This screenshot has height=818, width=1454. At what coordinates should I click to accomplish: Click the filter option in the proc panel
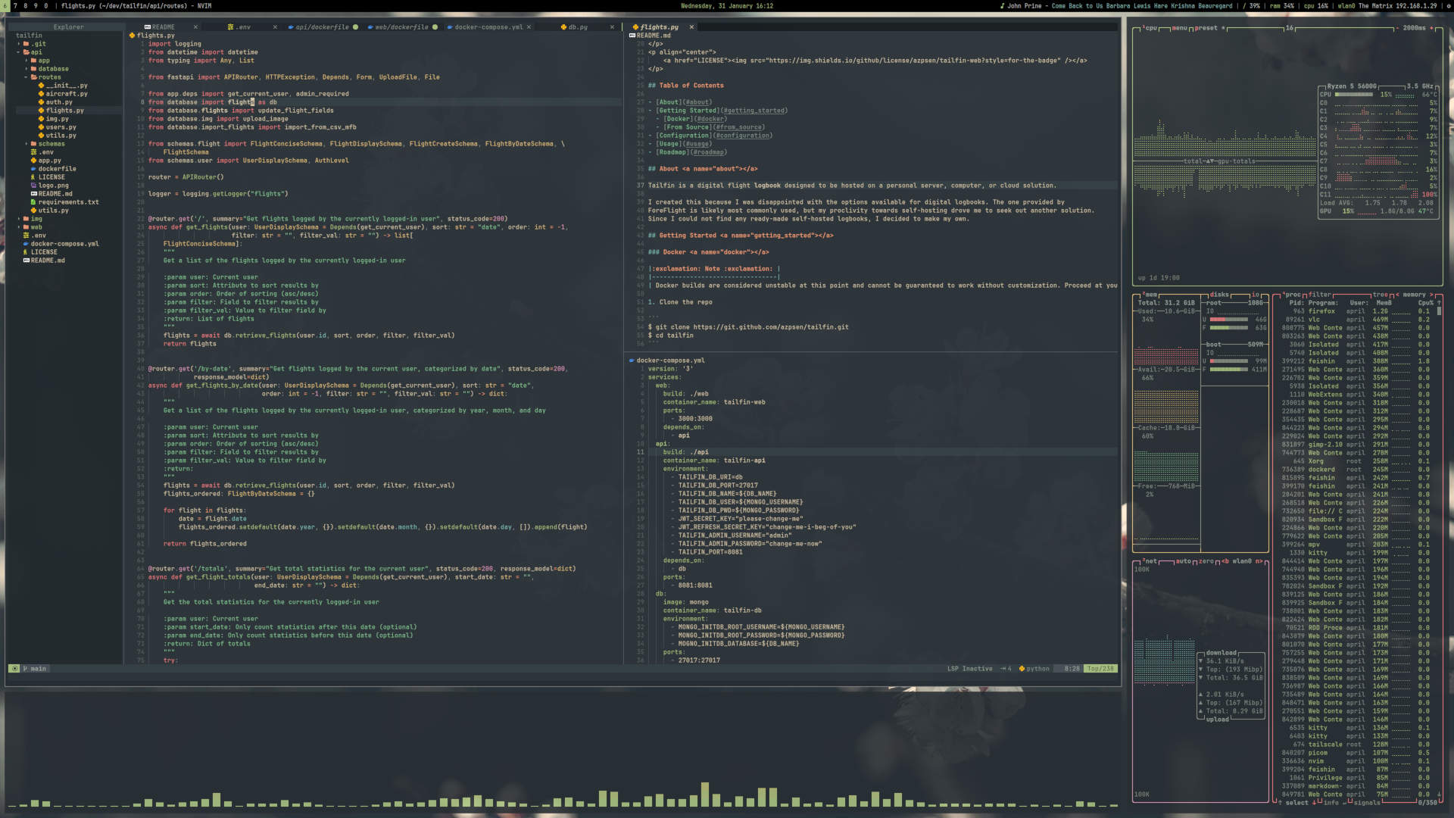[x=1319, y=295]
